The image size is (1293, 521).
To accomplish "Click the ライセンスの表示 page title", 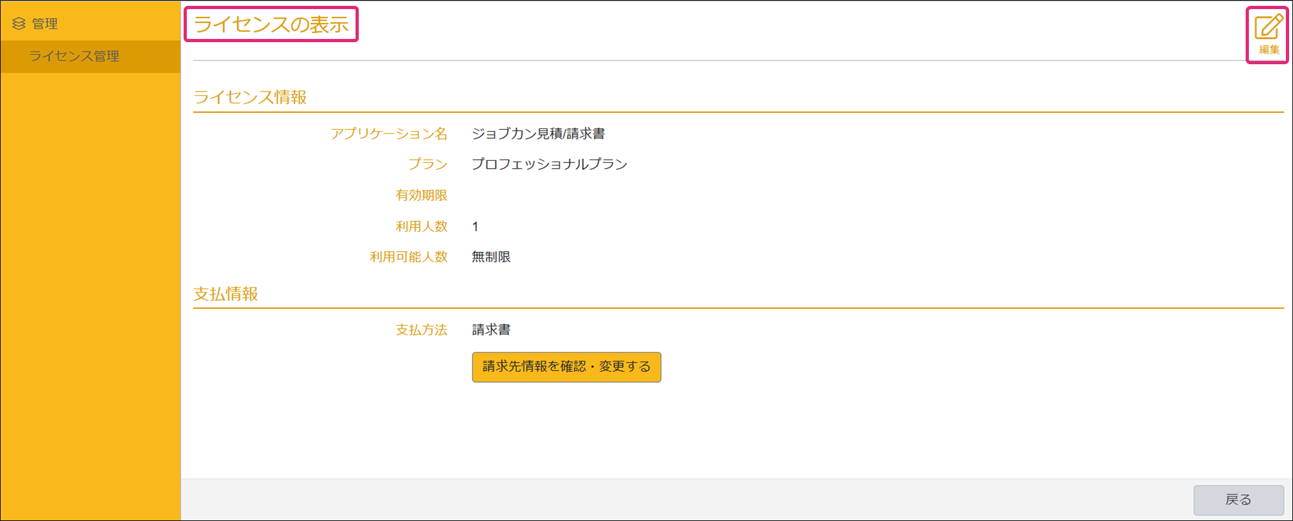I will point(271,25).
